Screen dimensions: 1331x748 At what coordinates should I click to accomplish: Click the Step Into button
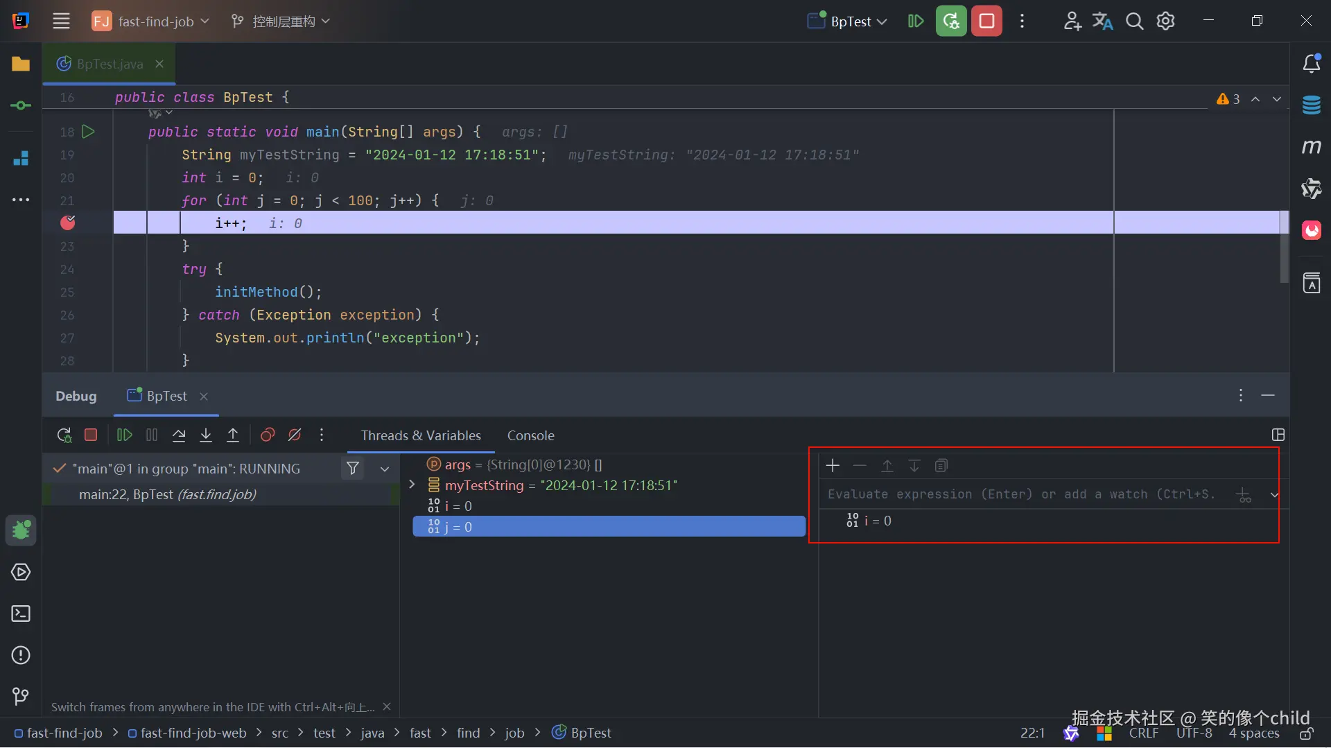pos(206,435)
